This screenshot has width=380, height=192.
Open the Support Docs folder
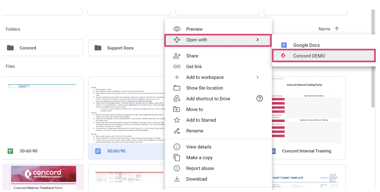click(127, 48)
